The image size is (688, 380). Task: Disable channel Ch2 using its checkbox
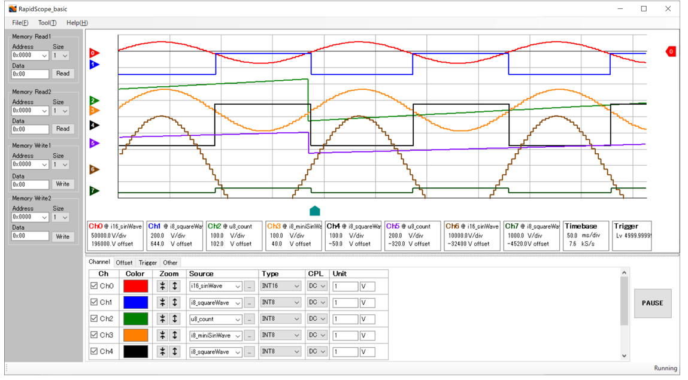tap(94, 319)
